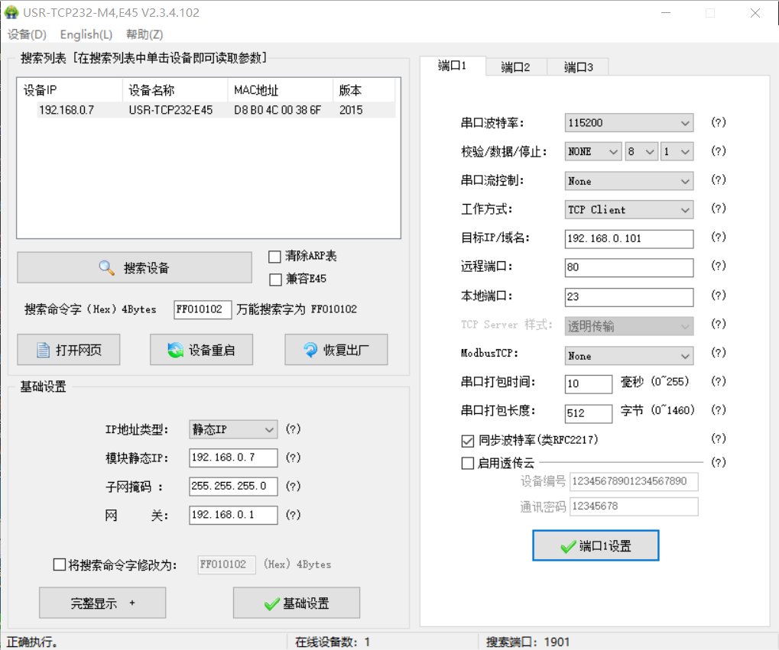
Task: Click 完整显示 + button
Action: [x=102, y=603]
